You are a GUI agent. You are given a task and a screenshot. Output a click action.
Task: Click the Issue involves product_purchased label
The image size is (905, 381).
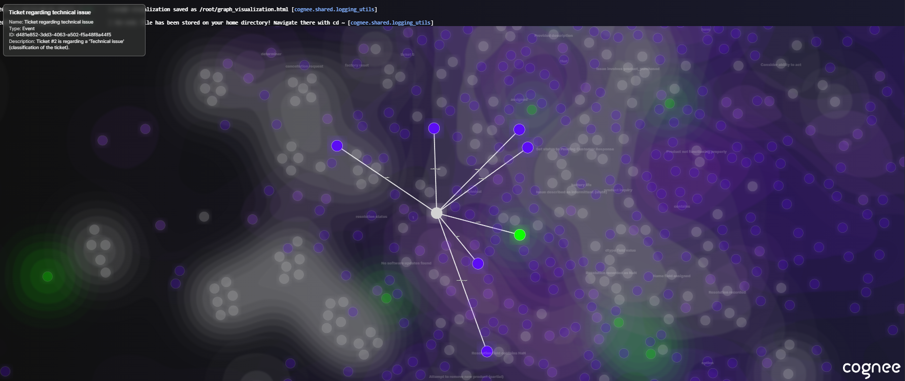(x=628, y=69)
